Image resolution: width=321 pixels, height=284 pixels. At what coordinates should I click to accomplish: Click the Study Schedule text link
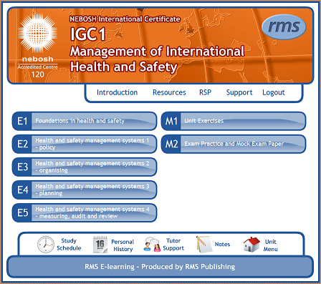[x=69, y=245]
